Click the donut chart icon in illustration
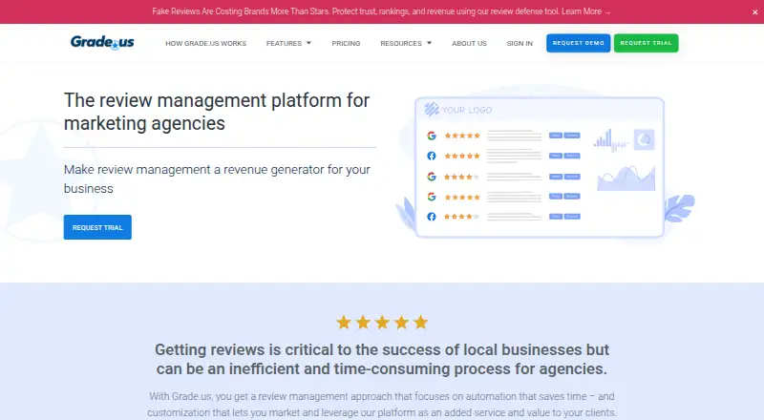This screenshot has height=420, width=764. tap(644, 139)
